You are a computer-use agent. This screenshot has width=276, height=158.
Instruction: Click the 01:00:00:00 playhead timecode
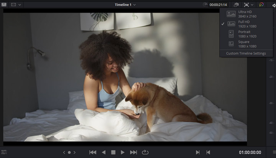[x=250, y=152]
